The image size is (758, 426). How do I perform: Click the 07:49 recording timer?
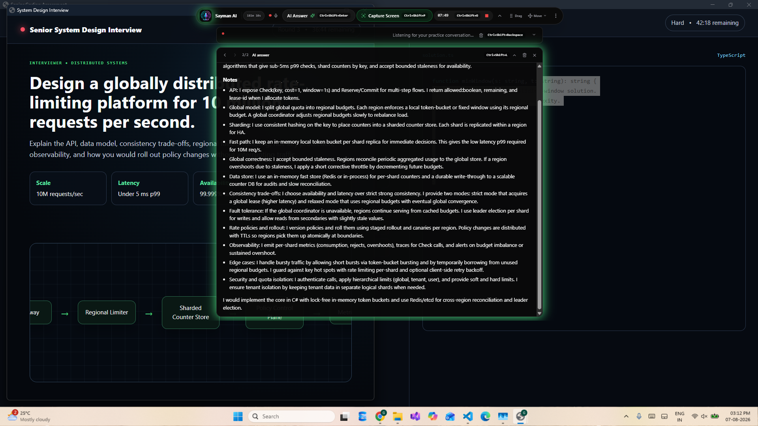[x=443, y=16]
